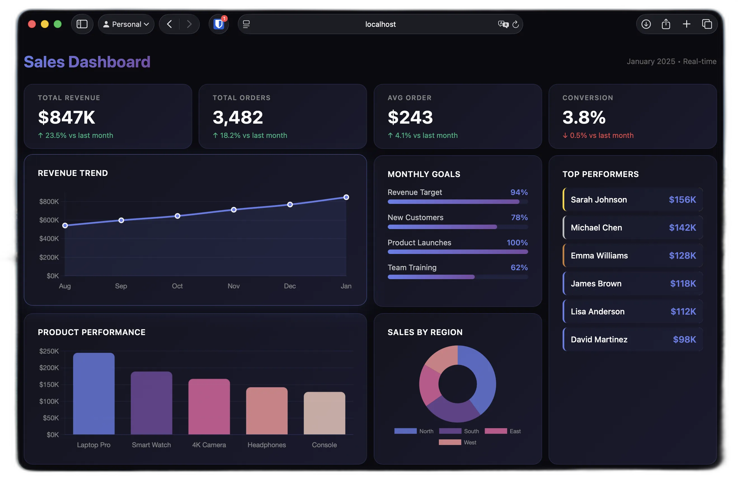The image size is (738, 485).
Task: Show the tab overview
Action: coord(707,24)
